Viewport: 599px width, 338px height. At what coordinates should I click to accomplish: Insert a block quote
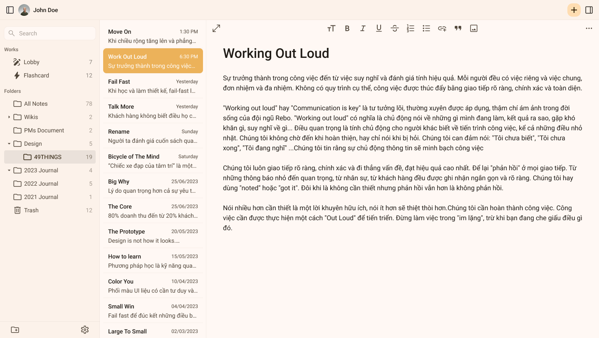pos(458,28)
